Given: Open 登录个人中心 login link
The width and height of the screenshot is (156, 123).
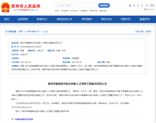Looking at the screenshot, I should [149, 10].
